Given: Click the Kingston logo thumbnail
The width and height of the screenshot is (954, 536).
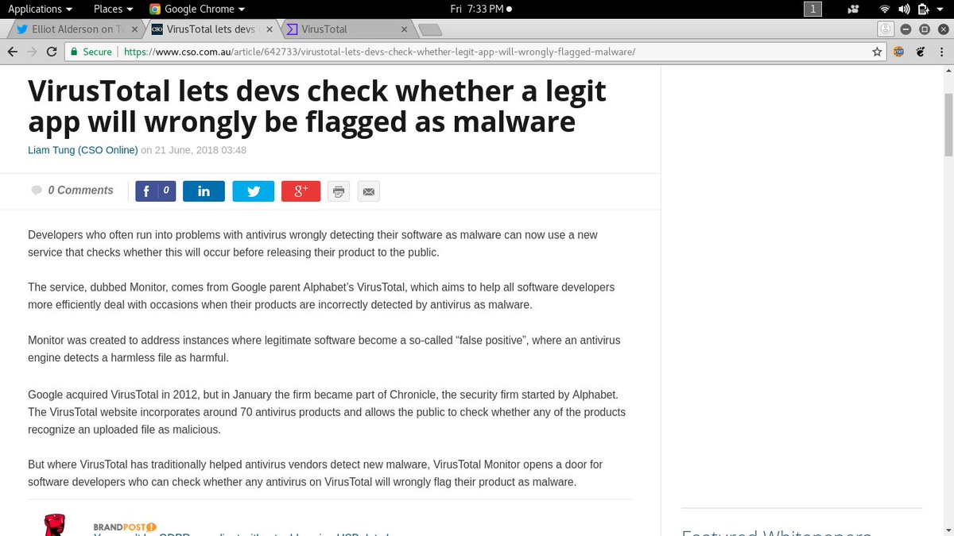Looking at the screenshot, I should (x=54, y=525).
